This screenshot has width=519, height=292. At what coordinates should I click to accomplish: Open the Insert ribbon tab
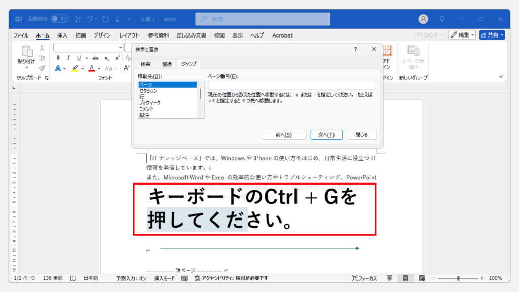click(x=62, y=35)
